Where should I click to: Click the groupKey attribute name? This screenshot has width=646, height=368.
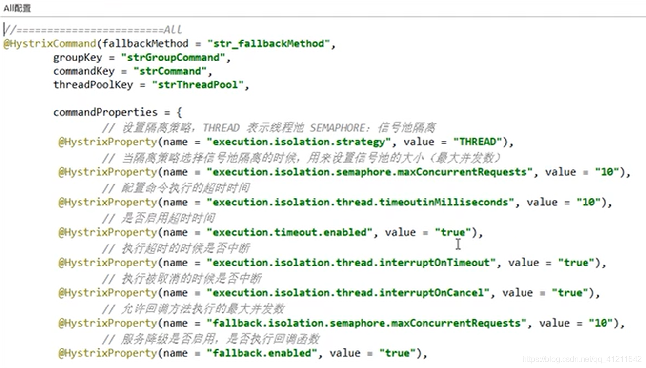[x=78, y=58]
